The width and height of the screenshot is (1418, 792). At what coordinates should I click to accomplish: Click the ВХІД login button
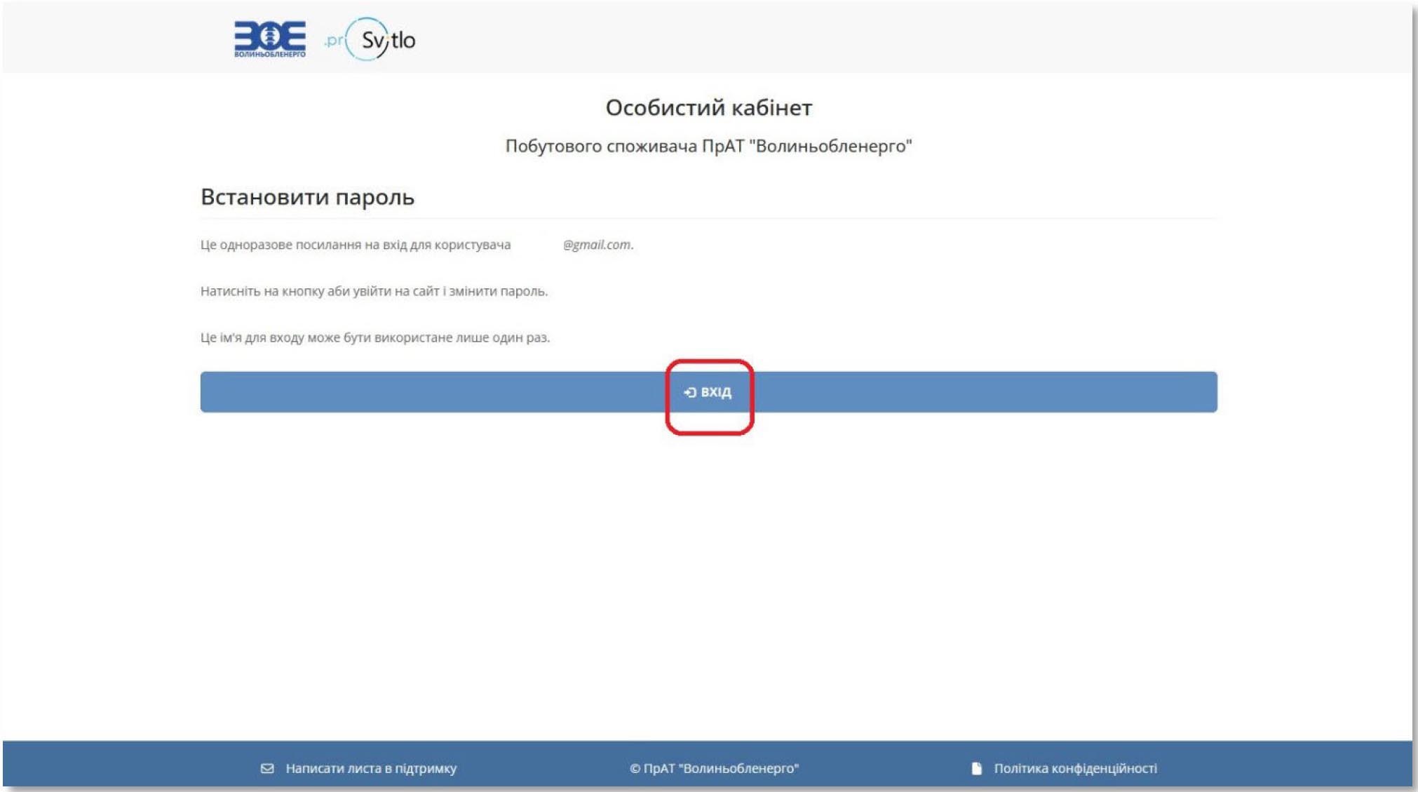click(708, 392)
